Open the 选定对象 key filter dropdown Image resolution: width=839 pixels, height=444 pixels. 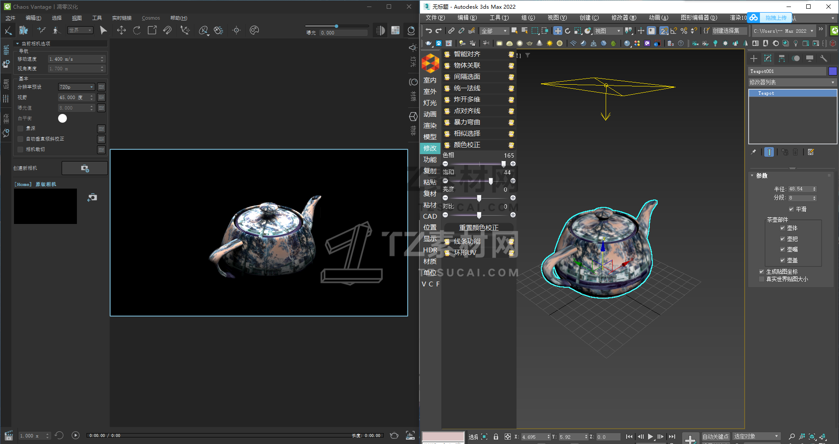757,436
